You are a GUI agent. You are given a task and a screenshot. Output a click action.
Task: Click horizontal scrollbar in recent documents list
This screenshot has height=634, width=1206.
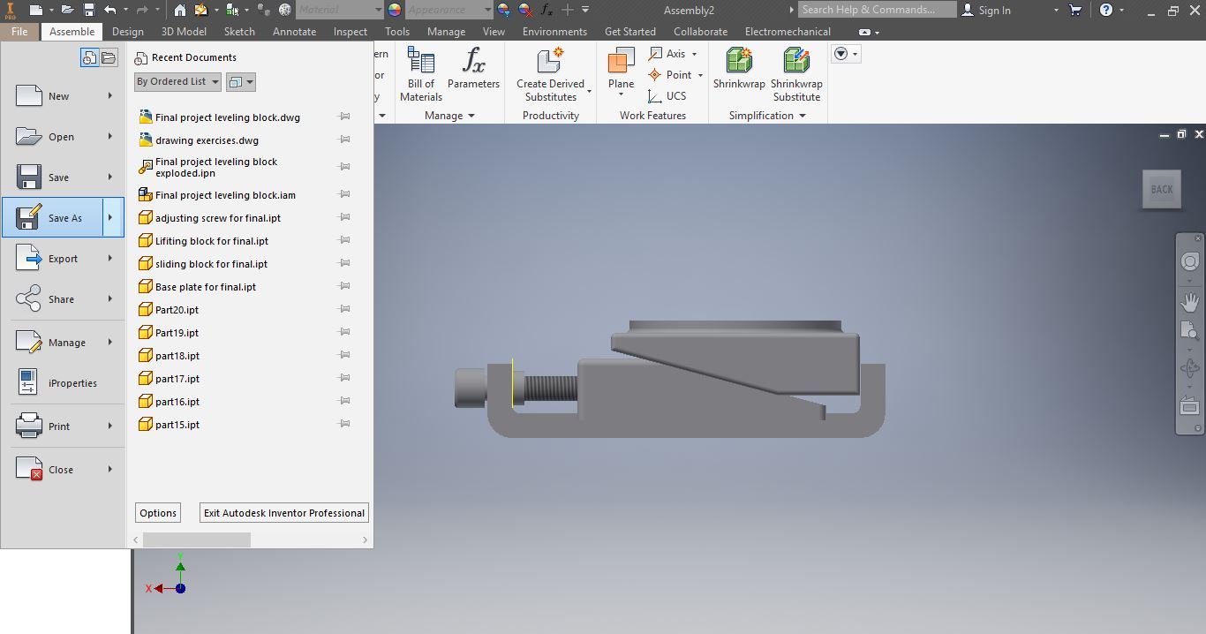[197, 539]
